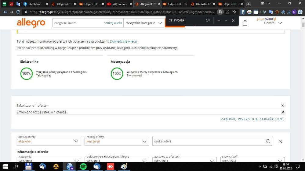
Task: Go forward with the browser forward arrow
Action: 12,12
